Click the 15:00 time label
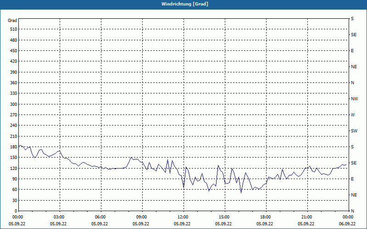367x229 pixels. pyautogui.click(x=223, y=217)
